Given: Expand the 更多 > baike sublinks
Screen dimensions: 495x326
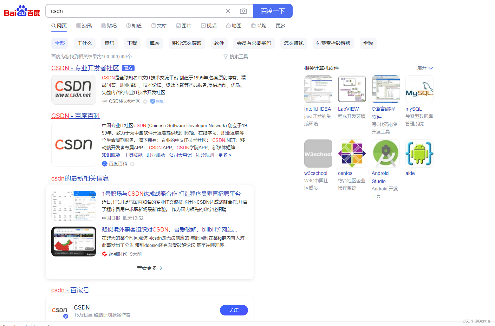Looking at the screenshot, I should click(x=224, y=155).
